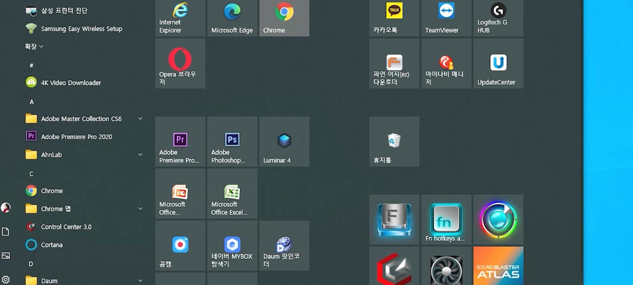Expand the Daum folder chevron
The height and width of the screenshot is (285, 633).
point(140,281)
